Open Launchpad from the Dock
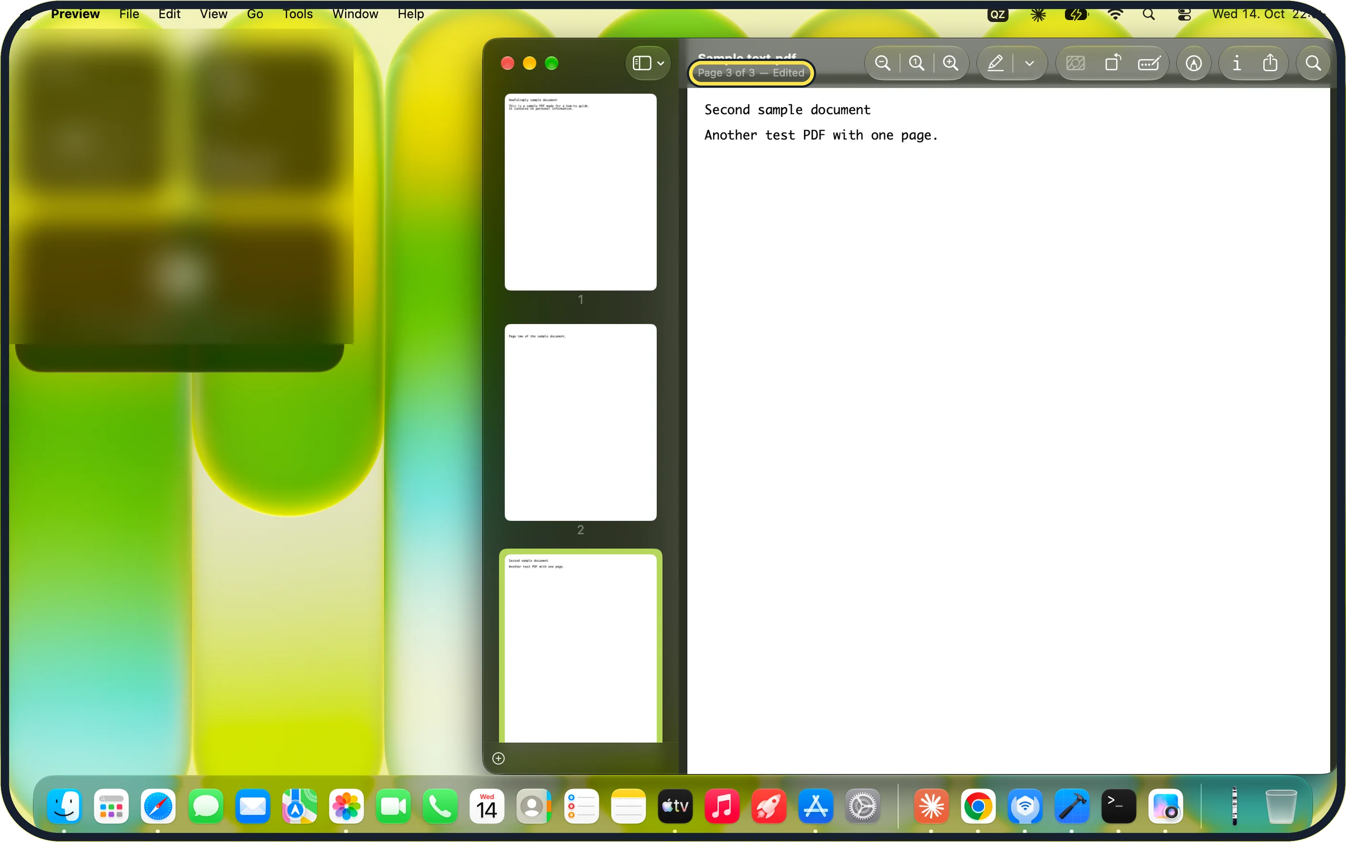Screen dimensions: 1346x842 click(111, 806)
